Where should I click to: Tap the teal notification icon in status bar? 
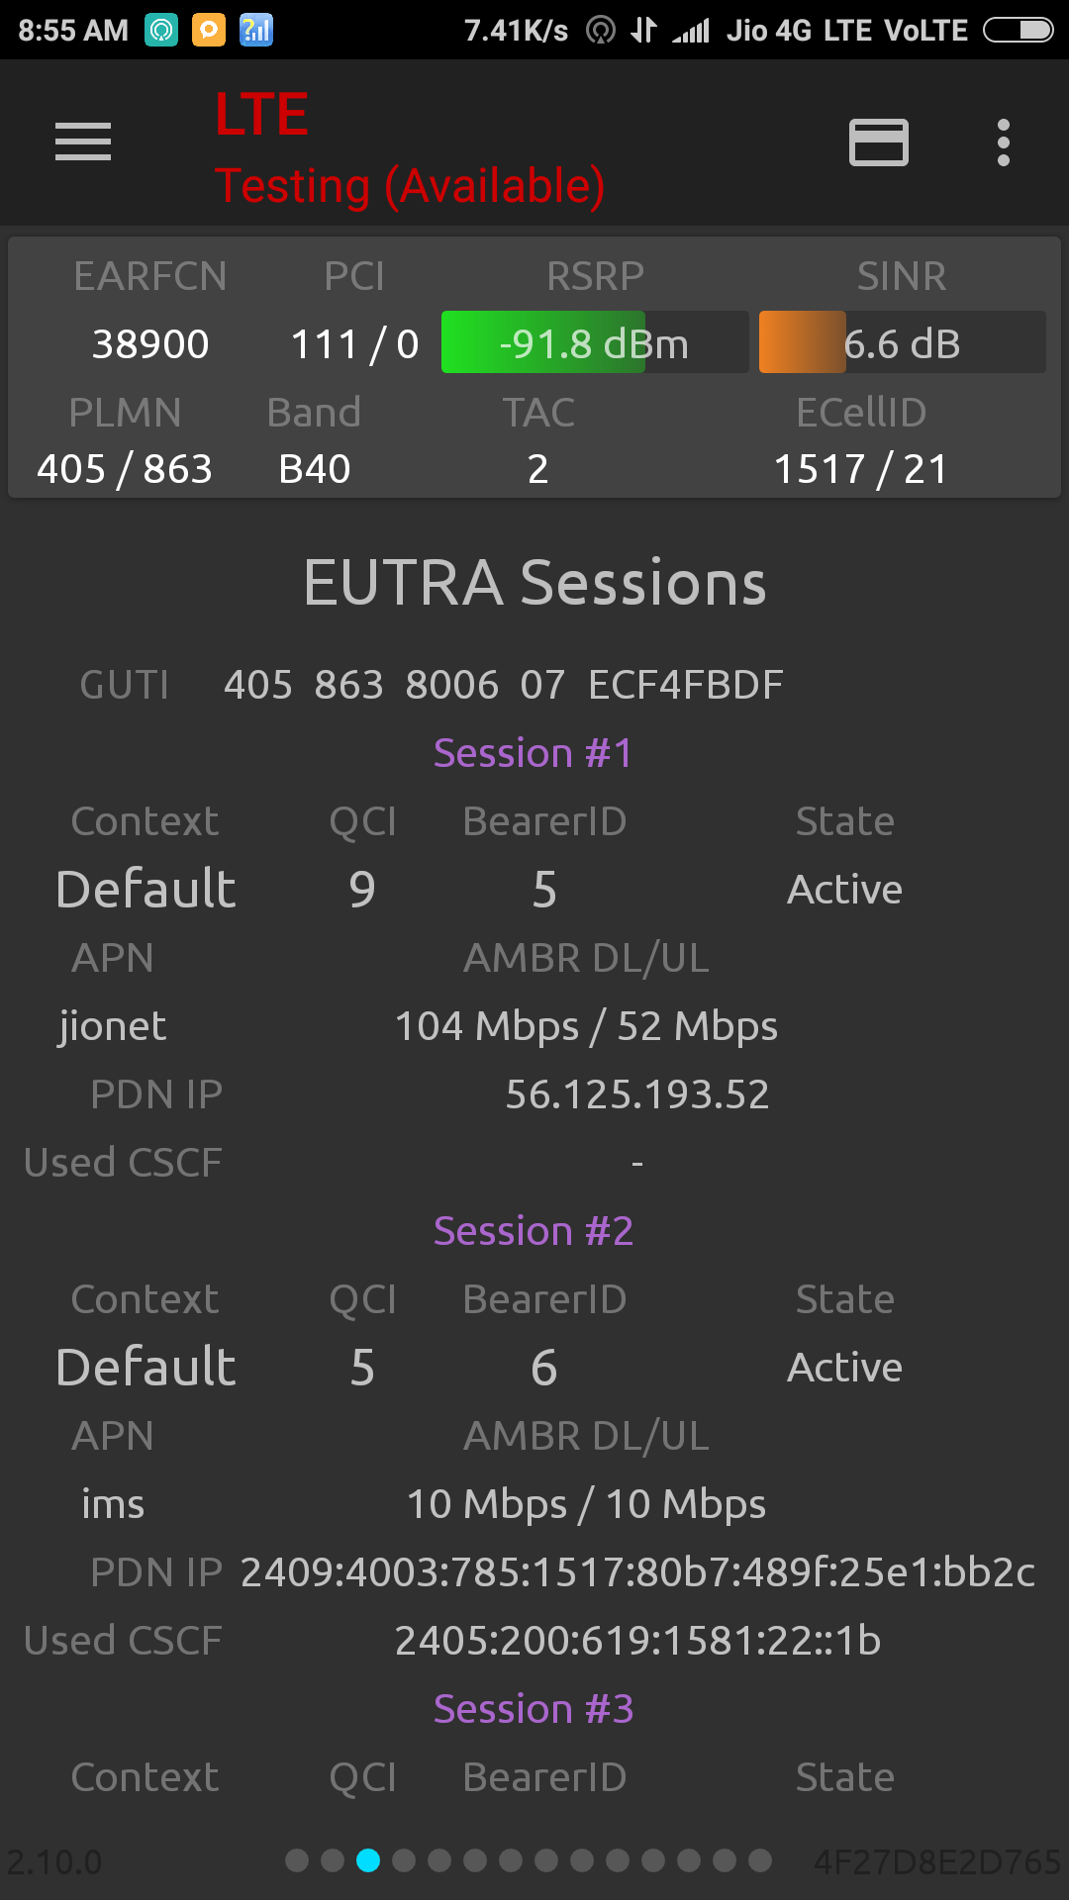point(160,31)
